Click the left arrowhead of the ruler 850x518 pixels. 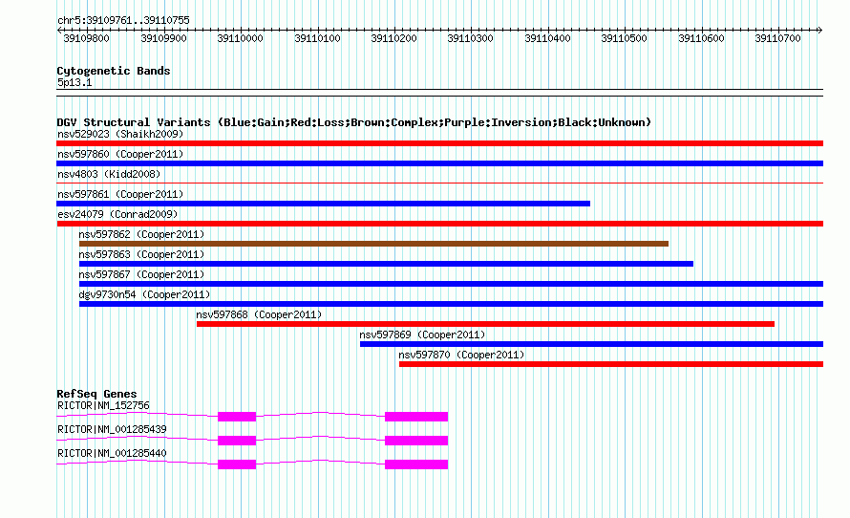pyautogui.click(x=59, y=31)
